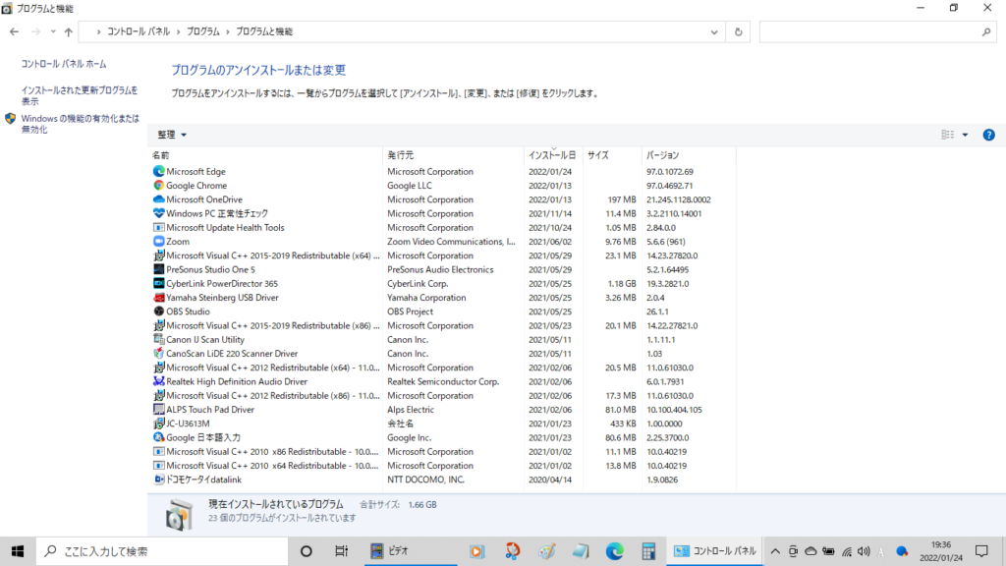Image resolution: width=1006 pixels, height=566 pixels.
Task: Go up one level with up arrow
Action: point(68,31)
